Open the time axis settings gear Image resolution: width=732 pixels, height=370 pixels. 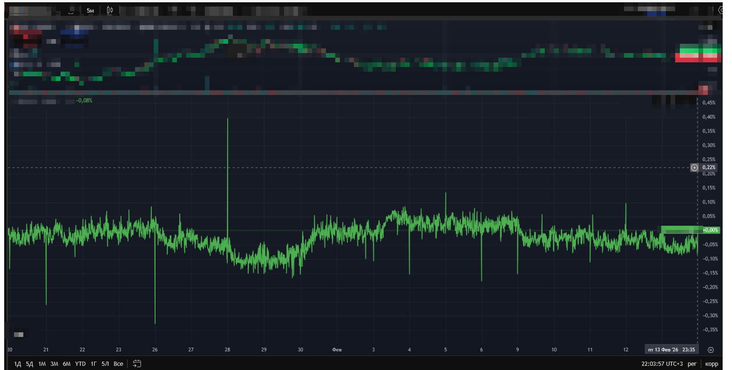pyautogui.click(x=711, y=350)
